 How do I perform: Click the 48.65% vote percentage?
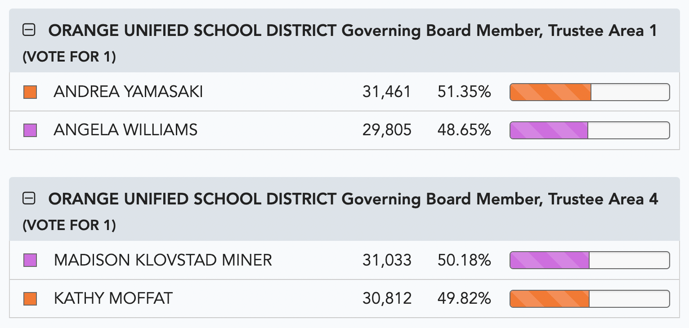(464, 130)
